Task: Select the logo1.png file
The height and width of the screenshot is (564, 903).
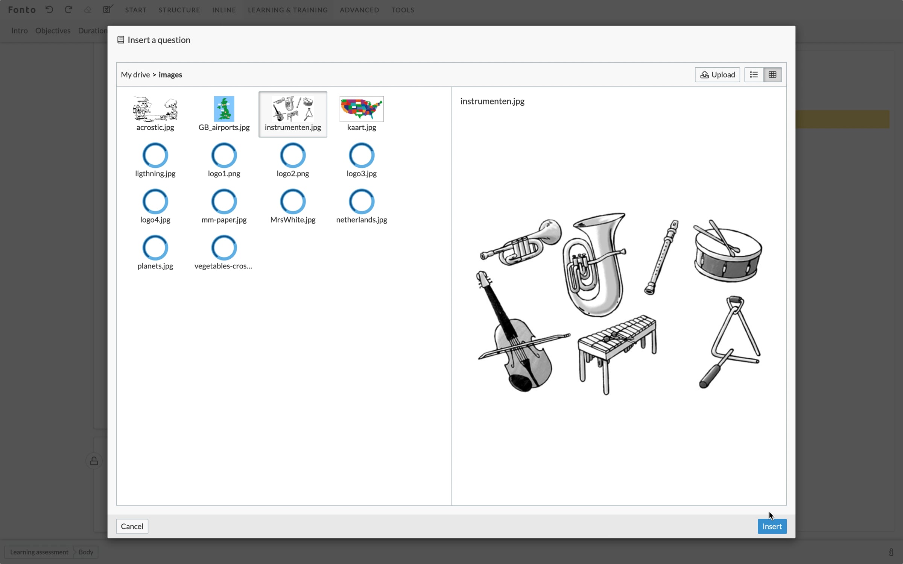Action: (224, 160)
